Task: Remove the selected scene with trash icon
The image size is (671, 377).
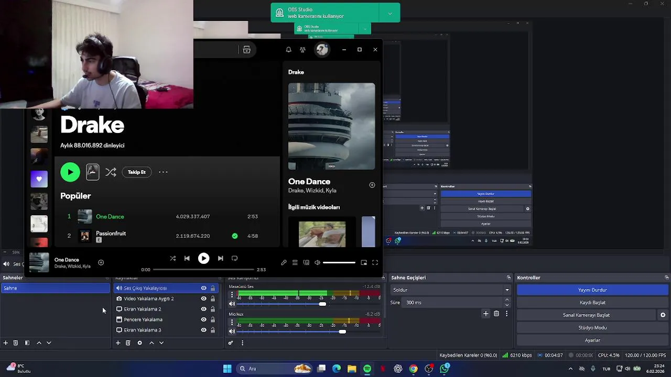Action: point(15,343)
